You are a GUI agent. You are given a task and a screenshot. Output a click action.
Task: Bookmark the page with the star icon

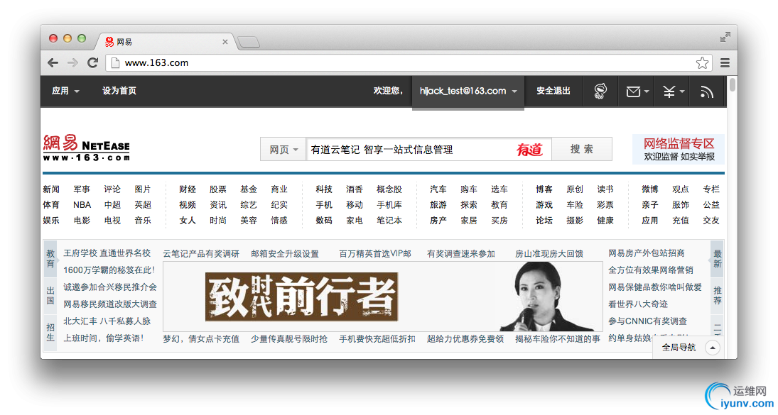pos(702,63)
